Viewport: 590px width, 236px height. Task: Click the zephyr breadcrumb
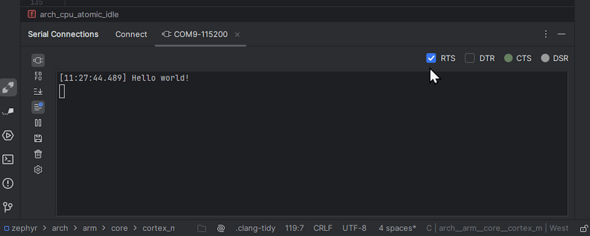23,228
